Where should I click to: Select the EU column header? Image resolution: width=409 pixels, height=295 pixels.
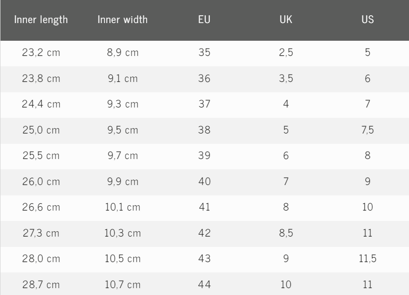(204, 21)
